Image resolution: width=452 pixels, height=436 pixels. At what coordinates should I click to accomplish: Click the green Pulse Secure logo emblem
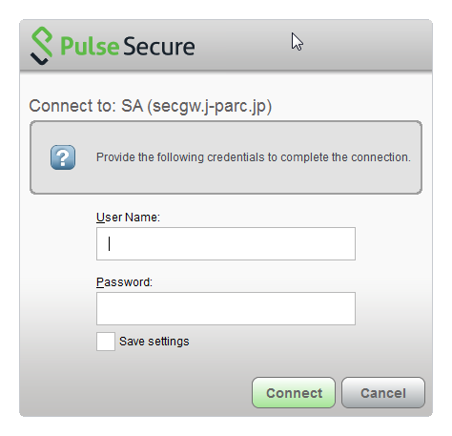tap(42, 46)
